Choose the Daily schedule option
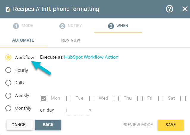The width and height of the screenshot is (190, 135). pos(8,83)
